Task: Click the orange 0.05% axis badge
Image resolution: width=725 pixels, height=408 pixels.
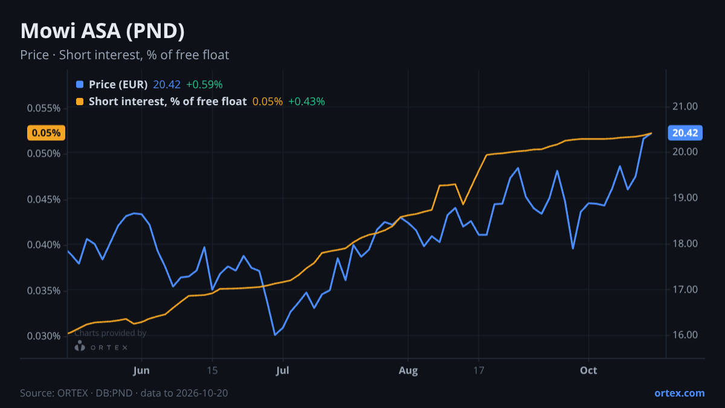Action: click(x=46, y=133)
